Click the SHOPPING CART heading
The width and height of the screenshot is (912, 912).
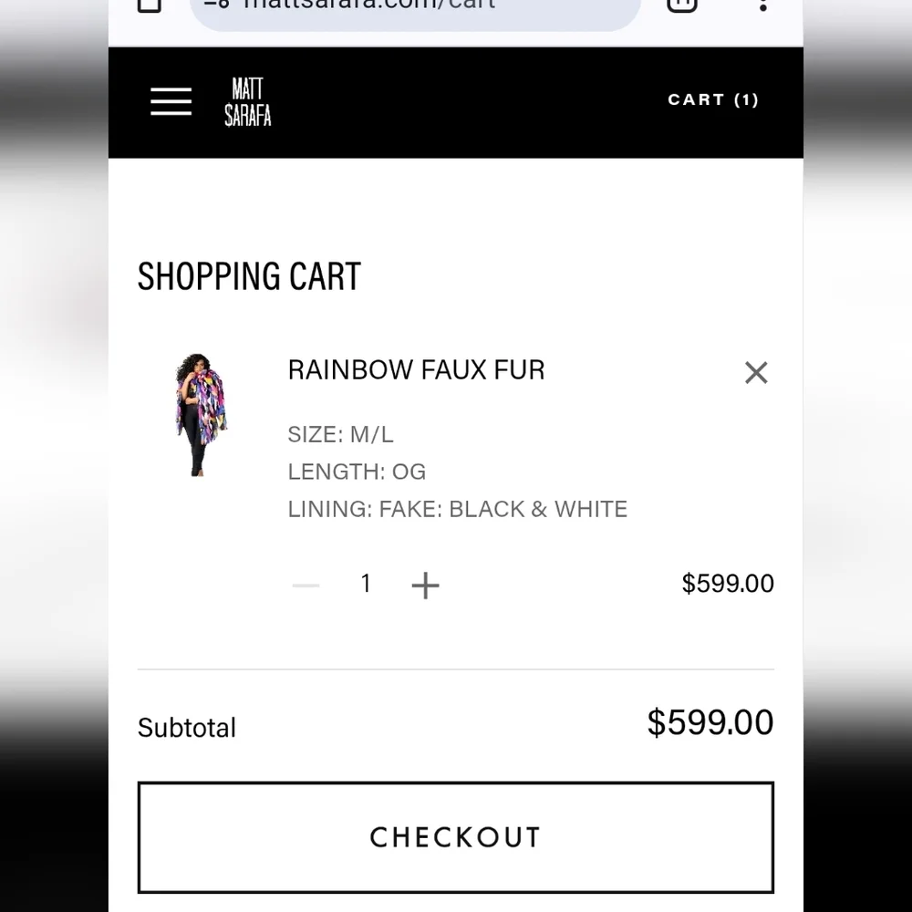249,276
